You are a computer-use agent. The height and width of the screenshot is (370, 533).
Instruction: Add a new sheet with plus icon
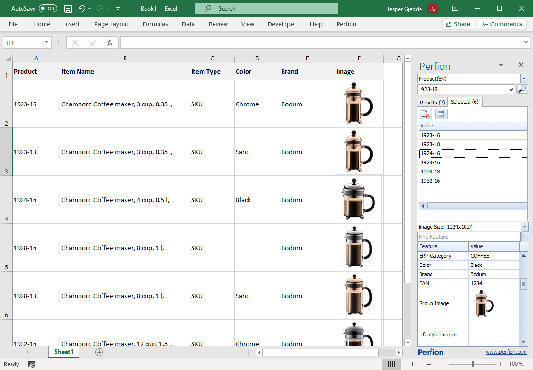pyautogui.click(x=99, y=352)
